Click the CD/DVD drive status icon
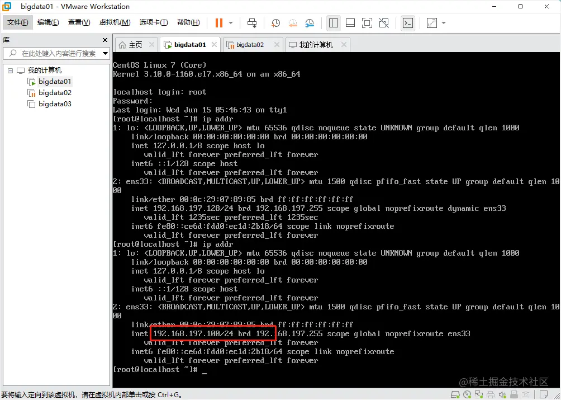The width and height of the screenshot is (561, 400). coord(467,394)
